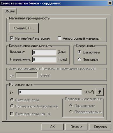Close the block label properties dialog
The width and height of the screenshot is (113, 133).
[110, 3]
